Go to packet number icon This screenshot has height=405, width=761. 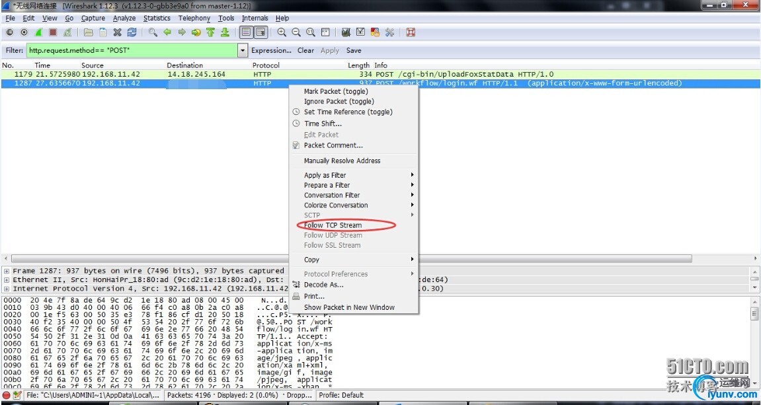196,32
